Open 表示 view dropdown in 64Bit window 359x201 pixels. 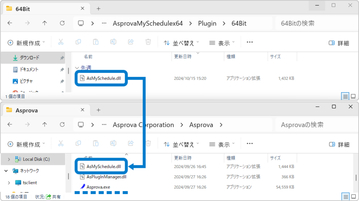tap(222, 43)
